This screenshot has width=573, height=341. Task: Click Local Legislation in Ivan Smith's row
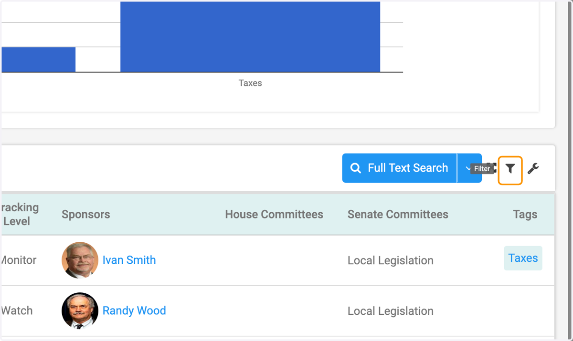point(391,260)
